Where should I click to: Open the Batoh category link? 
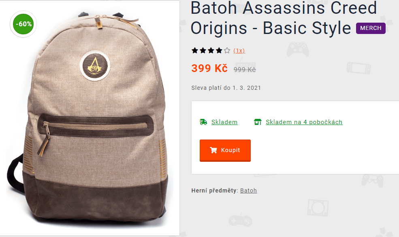pyautogui.click(x=248, y=190)
